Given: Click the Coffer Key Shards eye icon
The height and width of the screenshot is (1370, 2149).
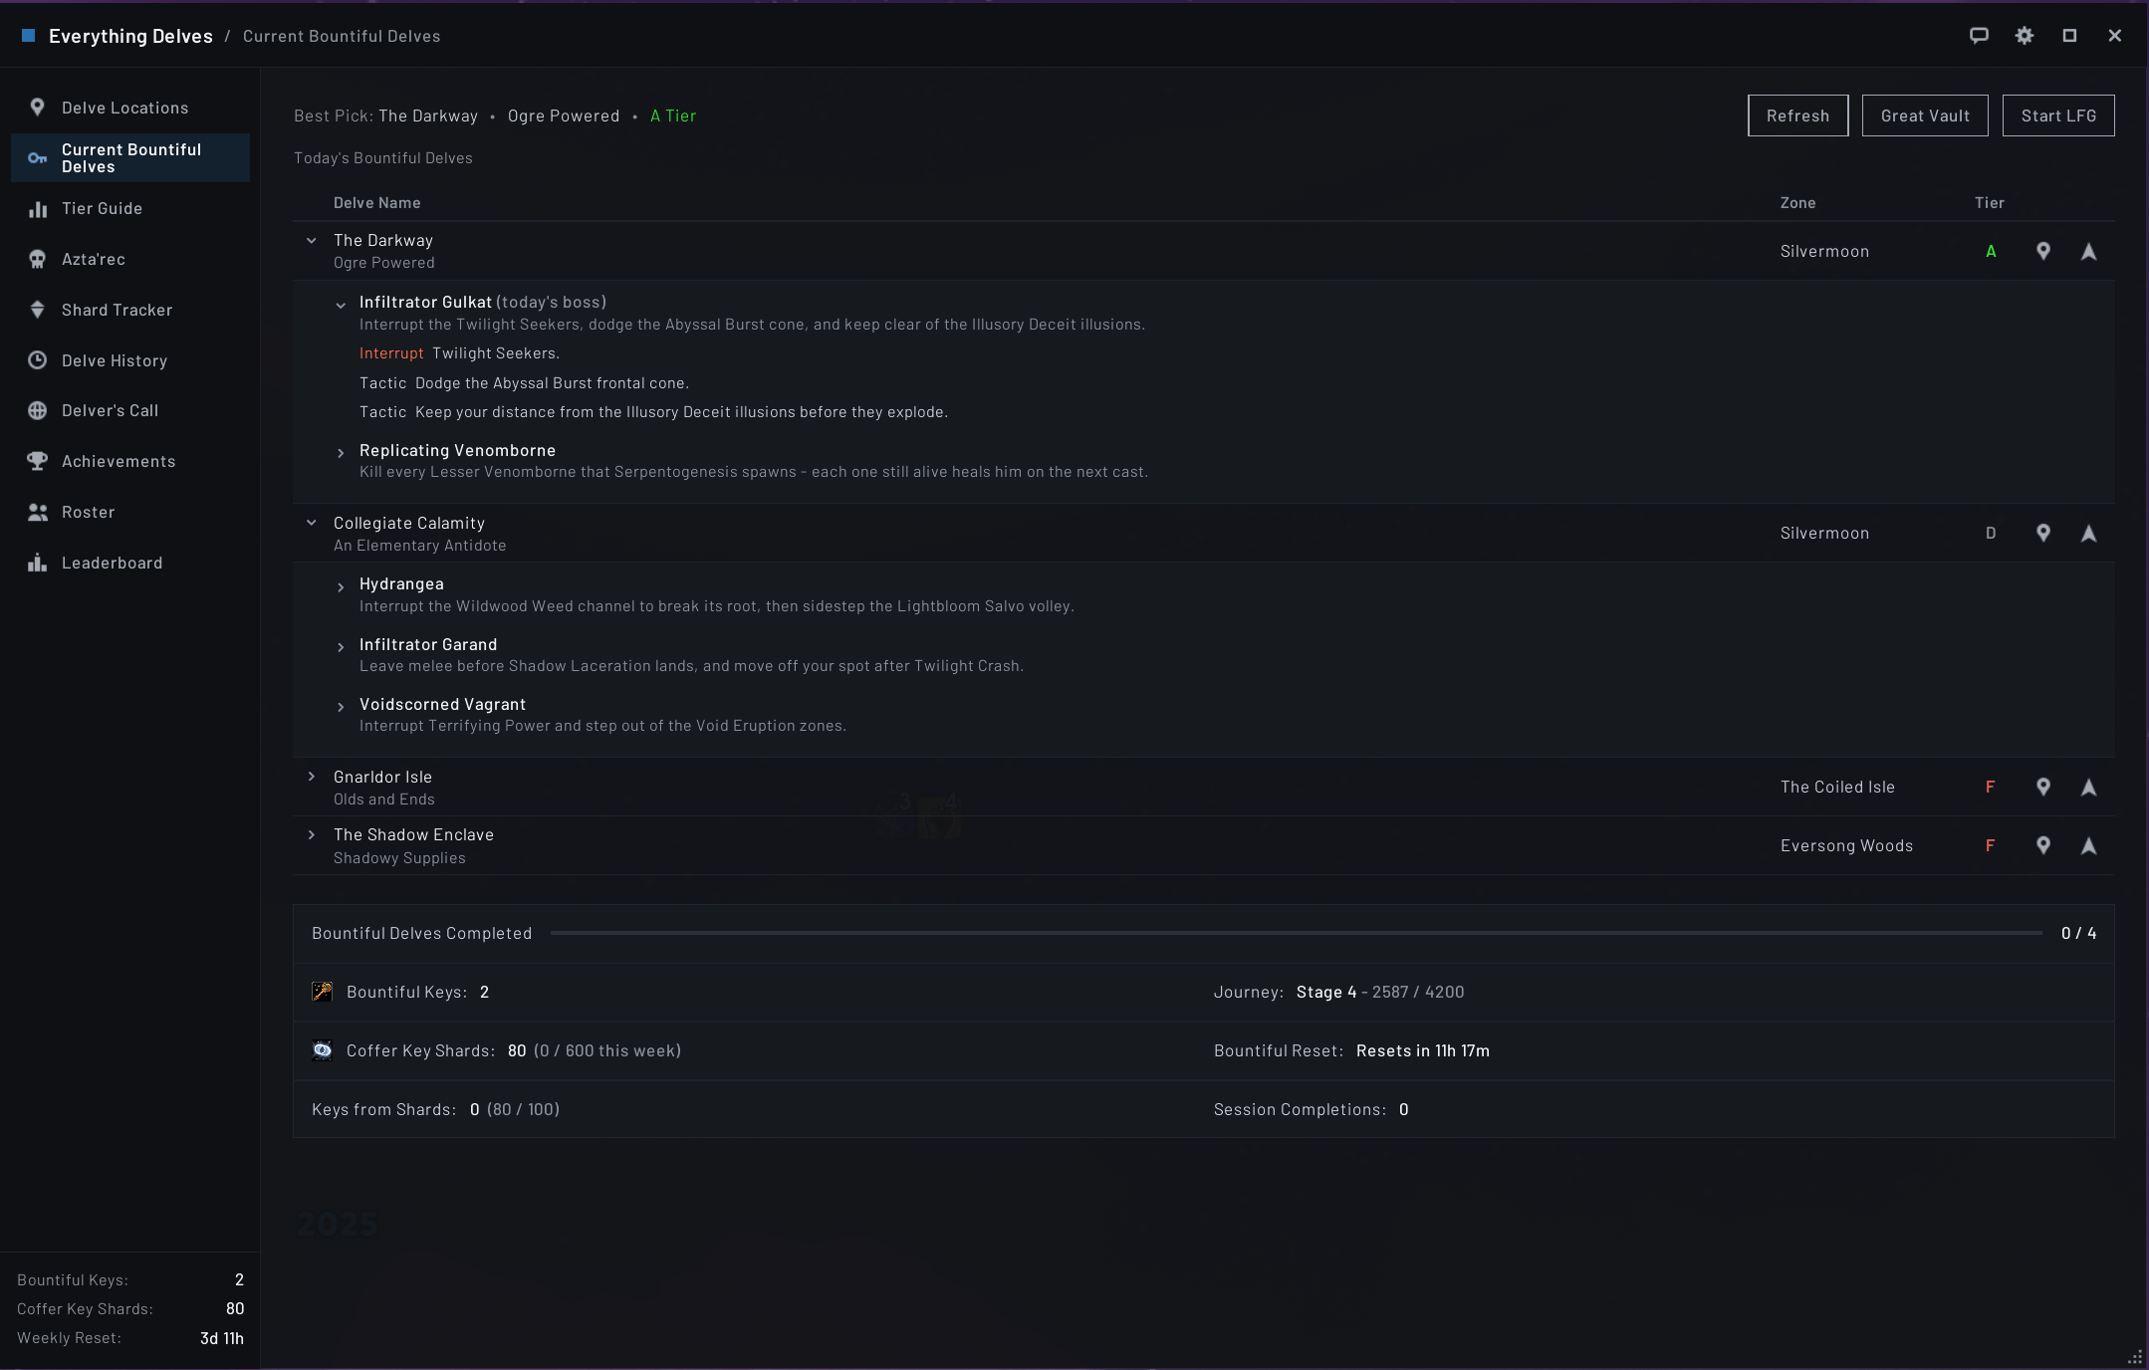Looking at the screenshot, I should pyautogui.click(x=323, y=1050).
